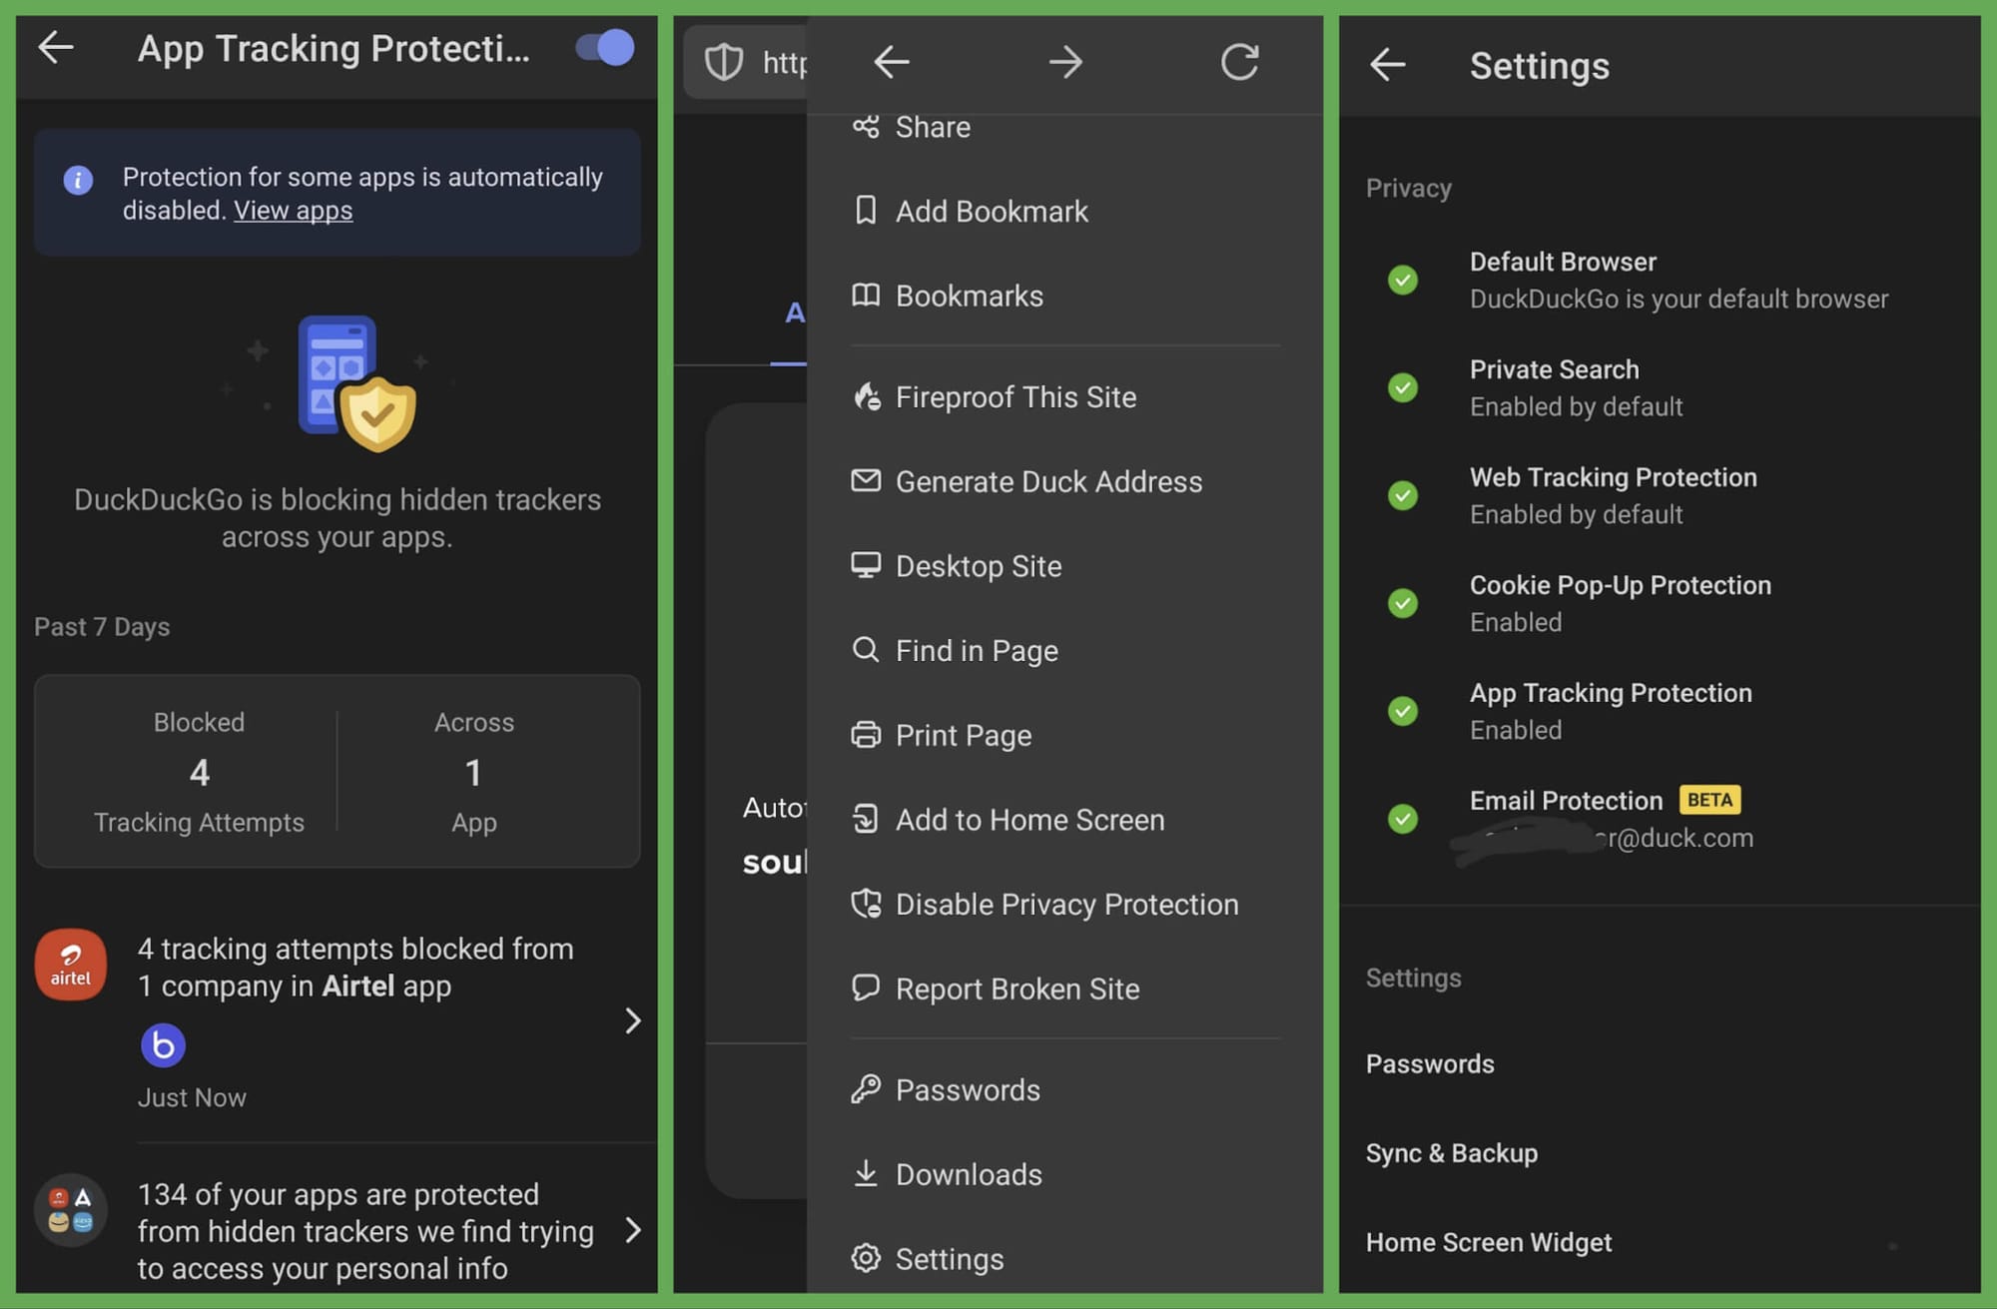Tap the Report Broken Site icon
The height and width of the screenshot is (1309, 1997).
(x=865, y=988)
